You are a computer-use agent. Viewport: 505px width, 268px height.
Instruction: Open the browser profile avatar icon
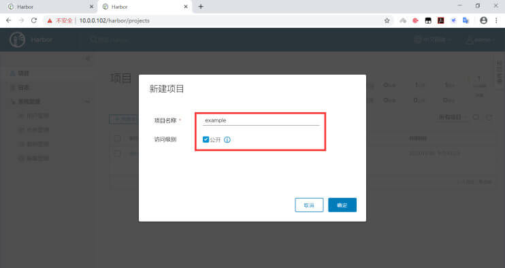tap(483, 20)
